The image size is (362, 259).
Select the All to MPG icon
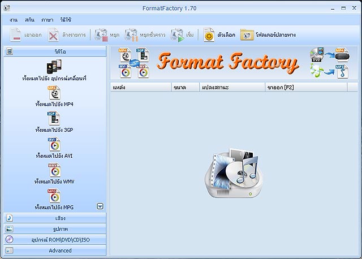54,196
